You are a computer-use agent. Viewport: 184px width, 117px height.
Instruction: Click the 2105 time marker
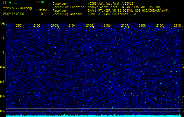tap(90, 26)
